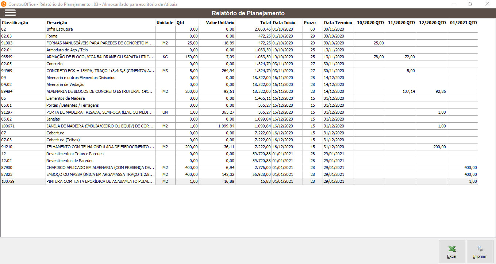The height and width of the screenshot is (264, 496).
Task: Click the Unidade column header
Action: (165, 23)
